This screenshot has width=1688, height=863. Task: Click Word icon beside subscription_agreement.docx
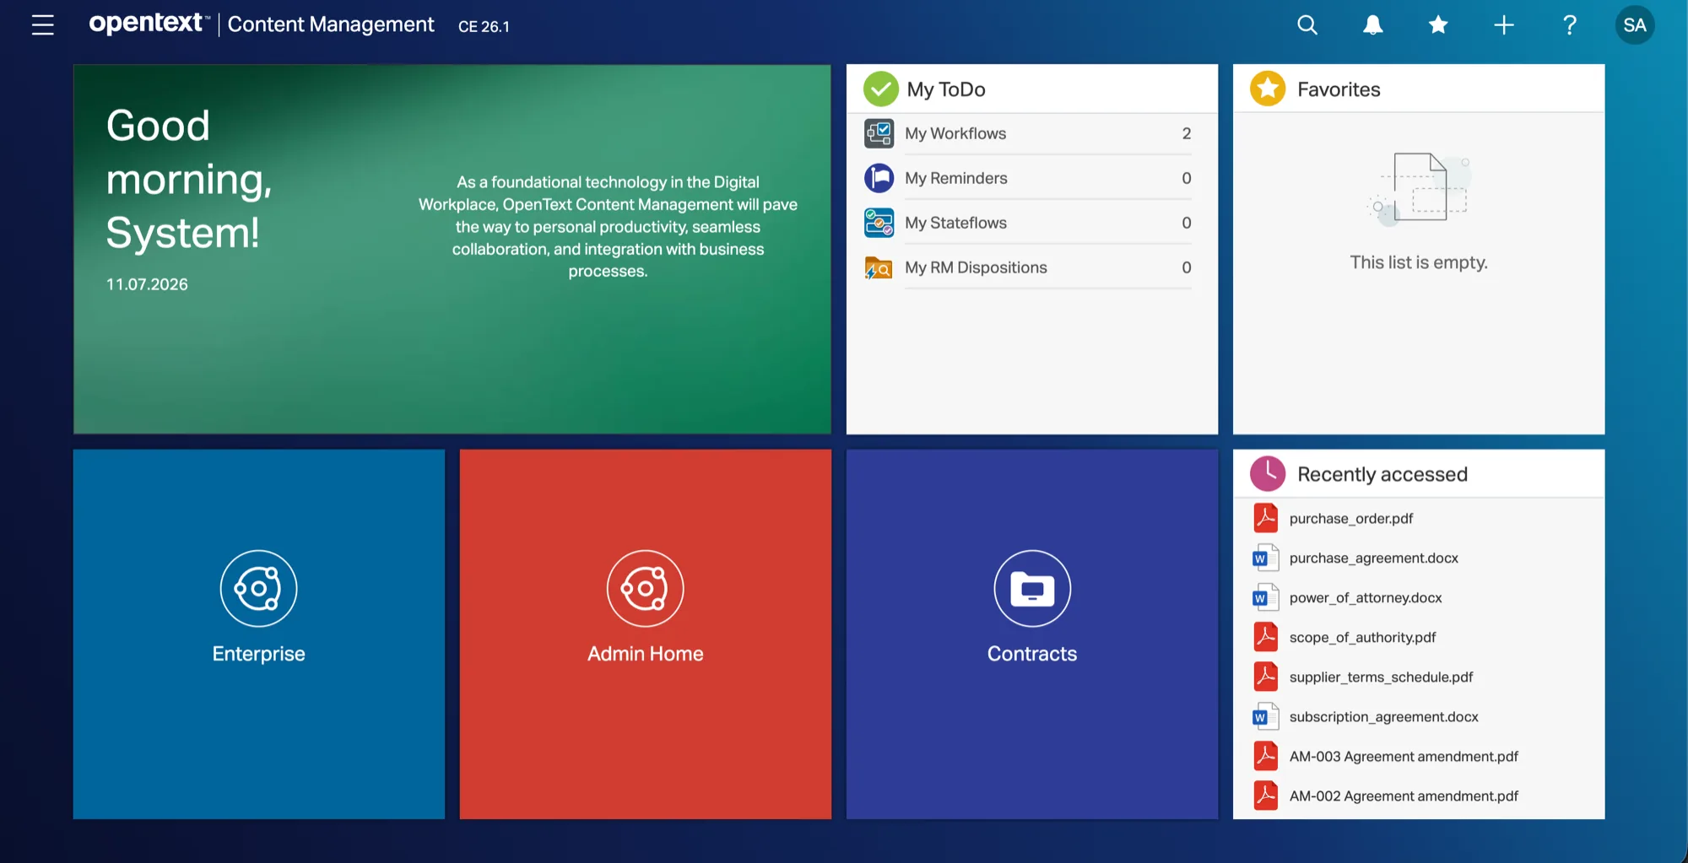[1266, 716]
